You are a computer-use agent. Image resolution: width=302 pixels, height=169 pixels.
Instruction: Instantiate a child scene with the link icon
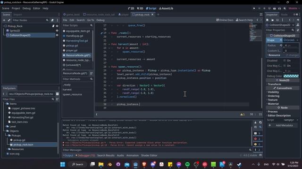9,20
